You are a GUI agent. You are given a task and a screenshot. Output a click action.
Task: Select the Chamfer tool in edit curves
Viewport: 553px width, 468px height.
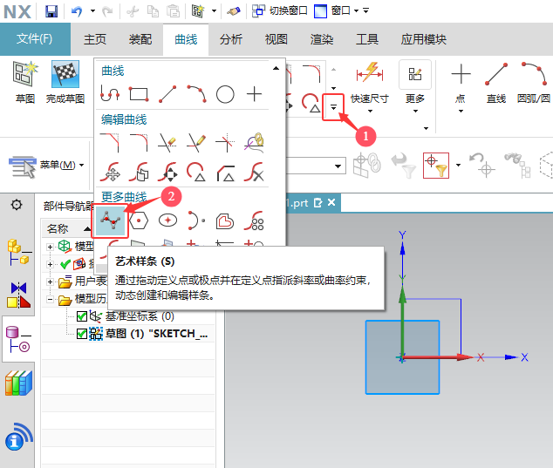pyautogui.click(x=110, y=143)
